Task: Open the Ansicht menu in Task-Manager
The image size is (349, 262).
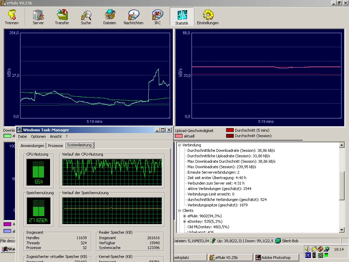Action: coord(56,136)
